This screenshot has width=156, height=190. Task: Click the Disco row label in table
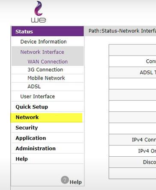150,162
